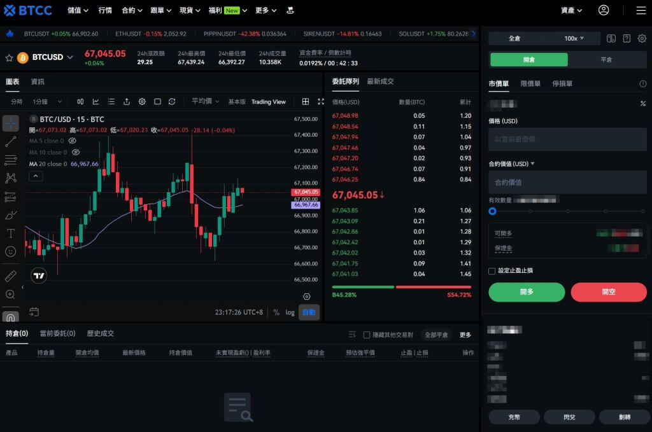Open the order panel layout switch icon

coord(611,39)
